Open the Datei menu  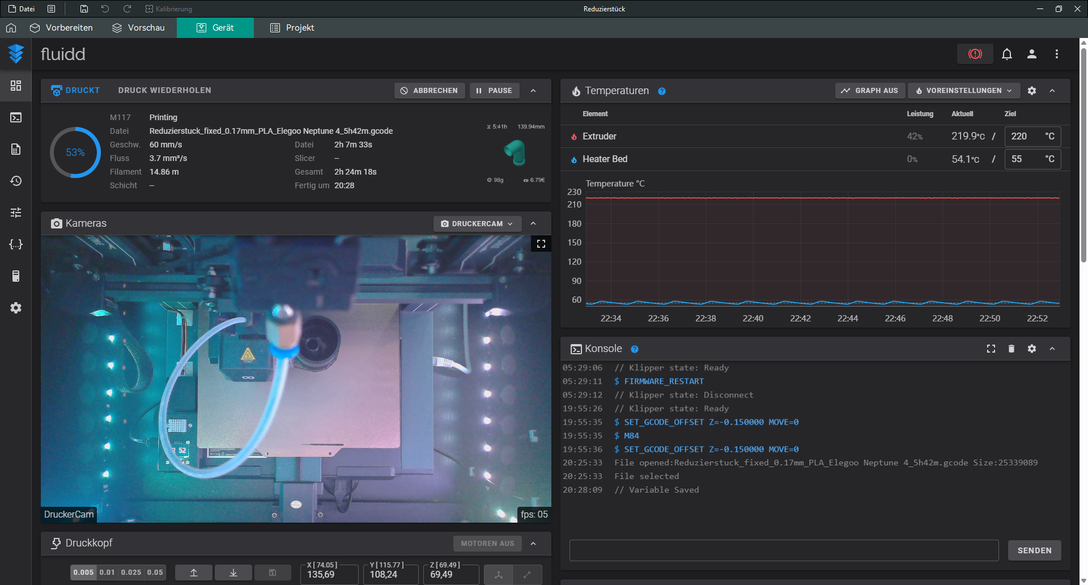[x=22, y=9]
